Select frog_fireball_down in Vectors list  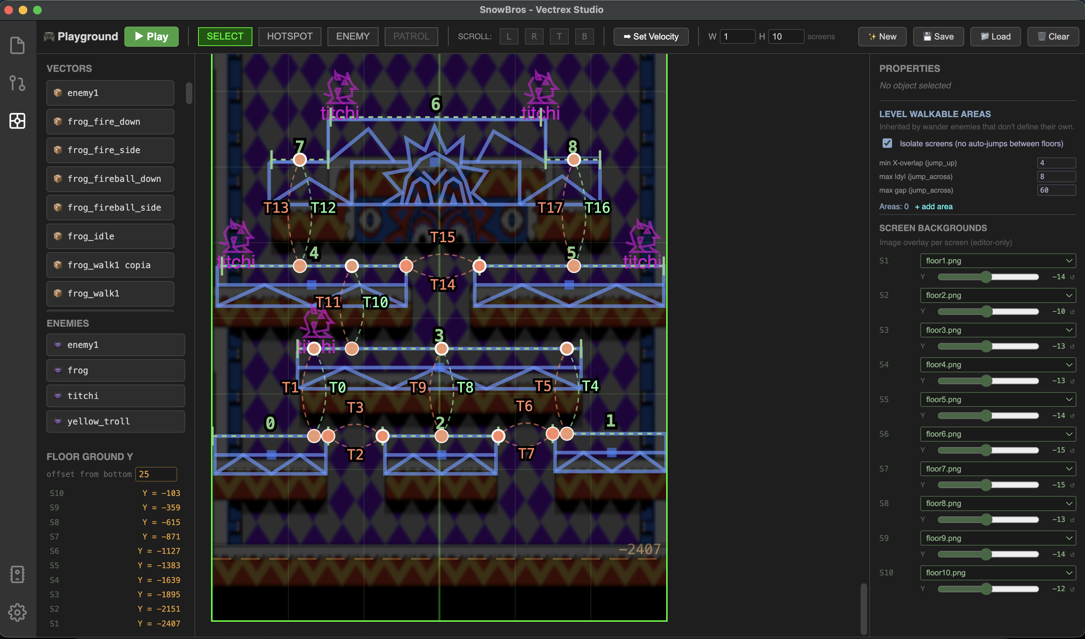(110, 179)
